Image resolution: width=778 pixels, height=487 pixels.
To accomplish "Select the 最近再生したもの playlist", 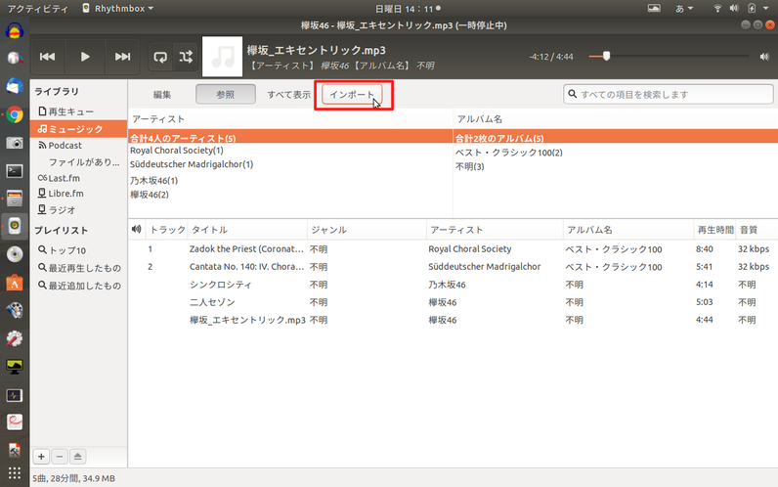I will 78,268.
